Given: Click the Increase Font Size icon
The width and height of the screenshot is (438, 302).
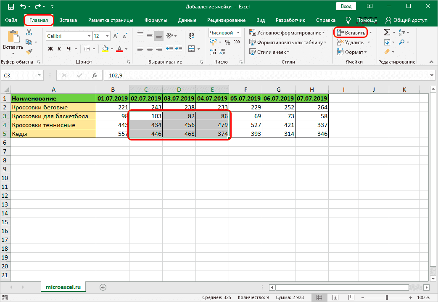Looking at the screenshot, I should coord(115,36).
